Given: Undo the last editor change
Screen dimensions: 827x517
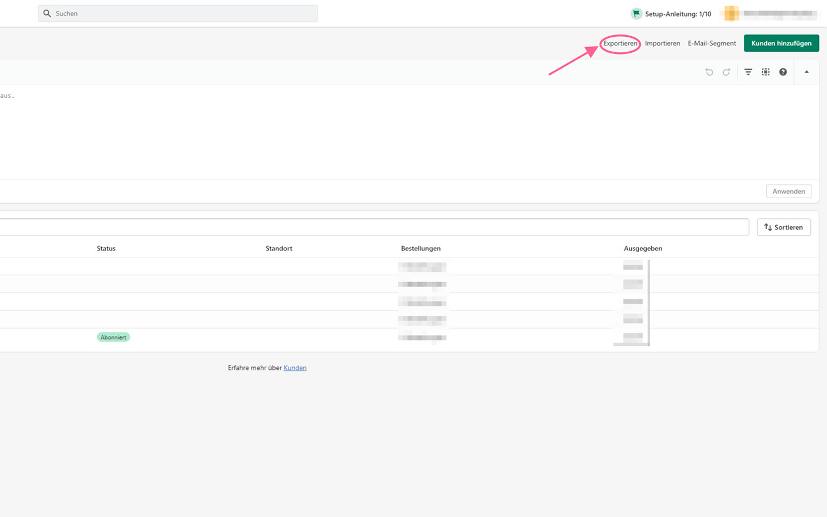Looking at the screenshot, I should point(709,72).
